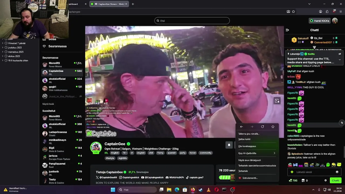Viewport: 345px width, 194px height.
Task: Open VLC from the taskbar
Action: [208, 190]
